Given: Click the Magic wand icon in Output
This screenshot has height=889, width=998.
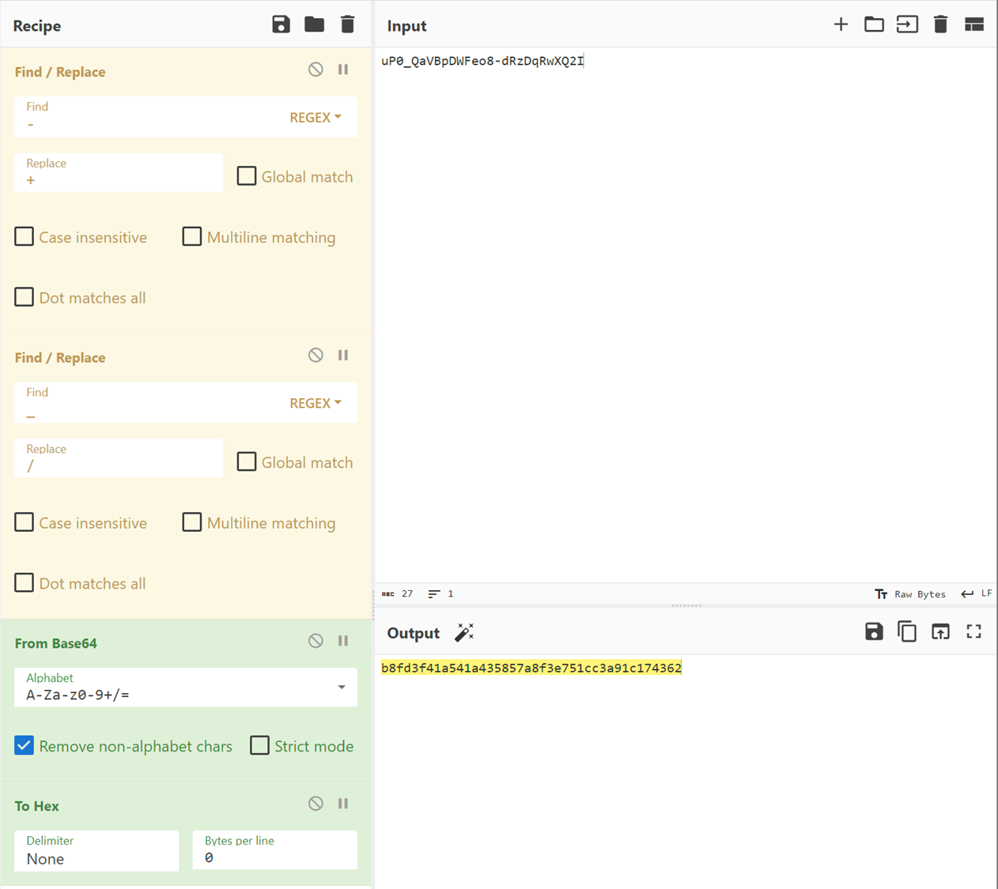Looking at the screenshot, I should 464,632.
